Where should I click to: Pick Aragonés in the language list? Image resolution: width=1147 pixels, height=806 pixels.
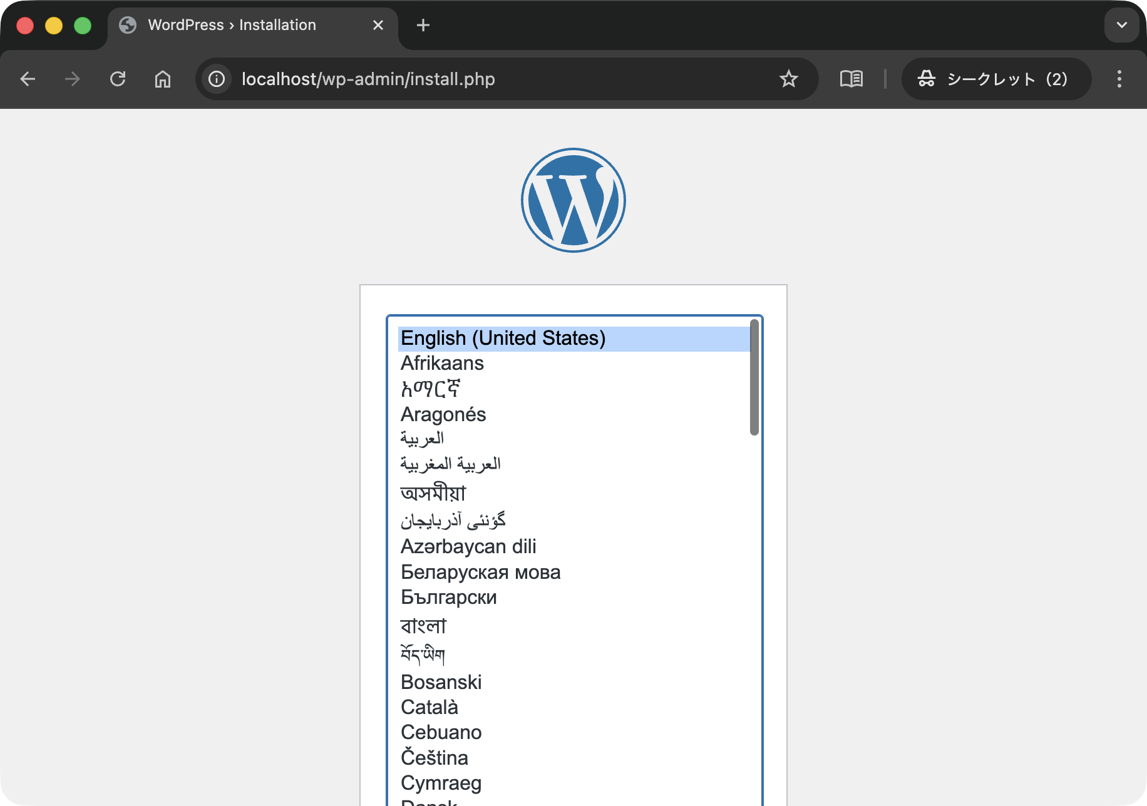click(443, 414)
